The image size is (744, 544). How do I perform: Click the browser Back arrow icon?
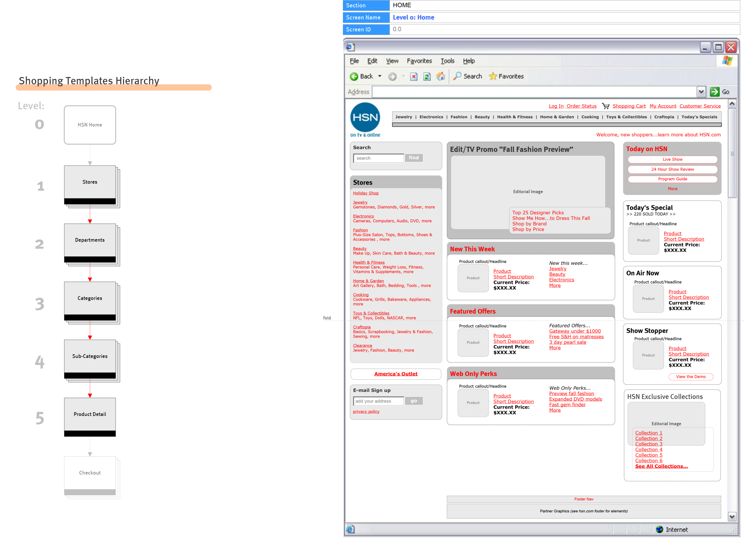click(354, 76)
